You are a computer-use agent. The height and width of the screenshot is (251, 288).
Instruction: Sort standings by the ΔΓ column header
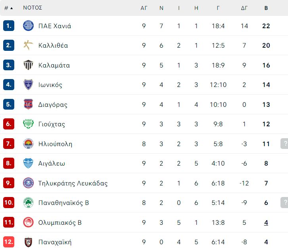point(244,8)
